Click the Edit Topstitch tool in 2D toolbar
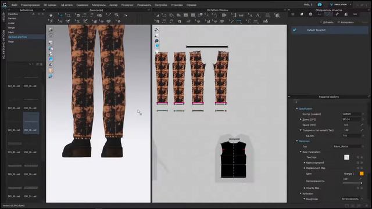372x209 pixels. point(232,21)
